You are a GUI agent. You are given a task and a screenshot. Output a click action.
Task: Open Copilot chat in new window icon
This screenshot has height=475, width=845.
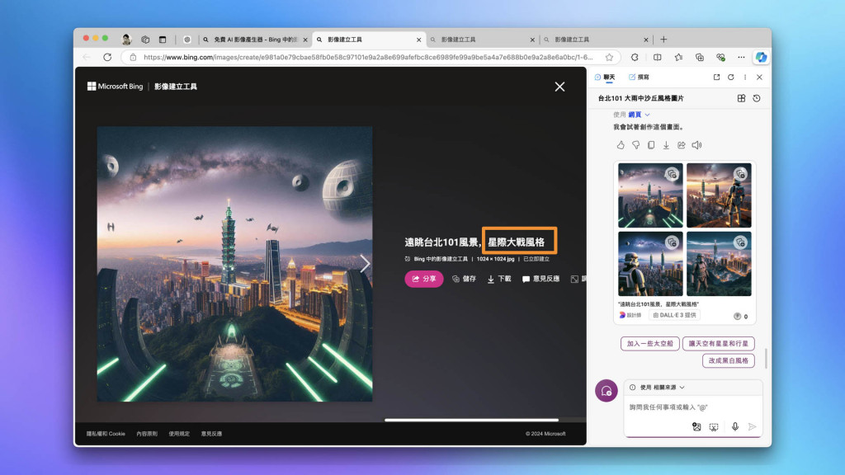(716, 77)
